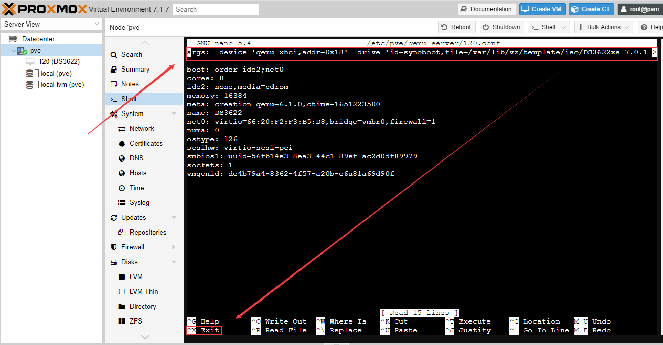This screenshot has height=345, width=663.
Task: Click the Time clock icon
Action: [x=122, y=188]
